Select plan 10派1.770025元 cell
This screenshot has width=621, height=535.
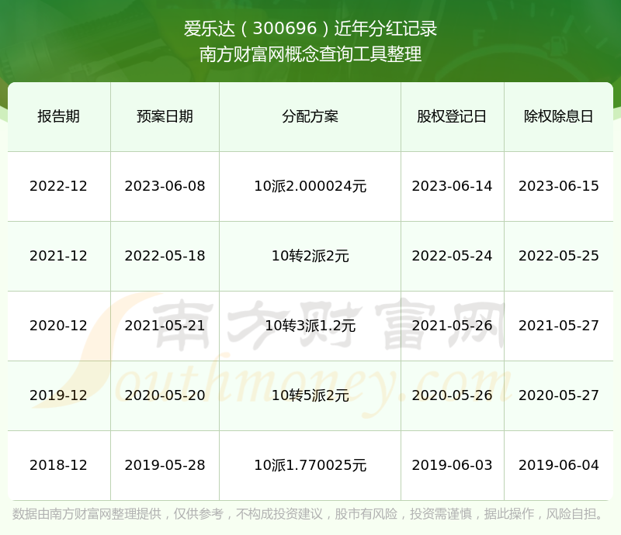click(x=310, y=465)
